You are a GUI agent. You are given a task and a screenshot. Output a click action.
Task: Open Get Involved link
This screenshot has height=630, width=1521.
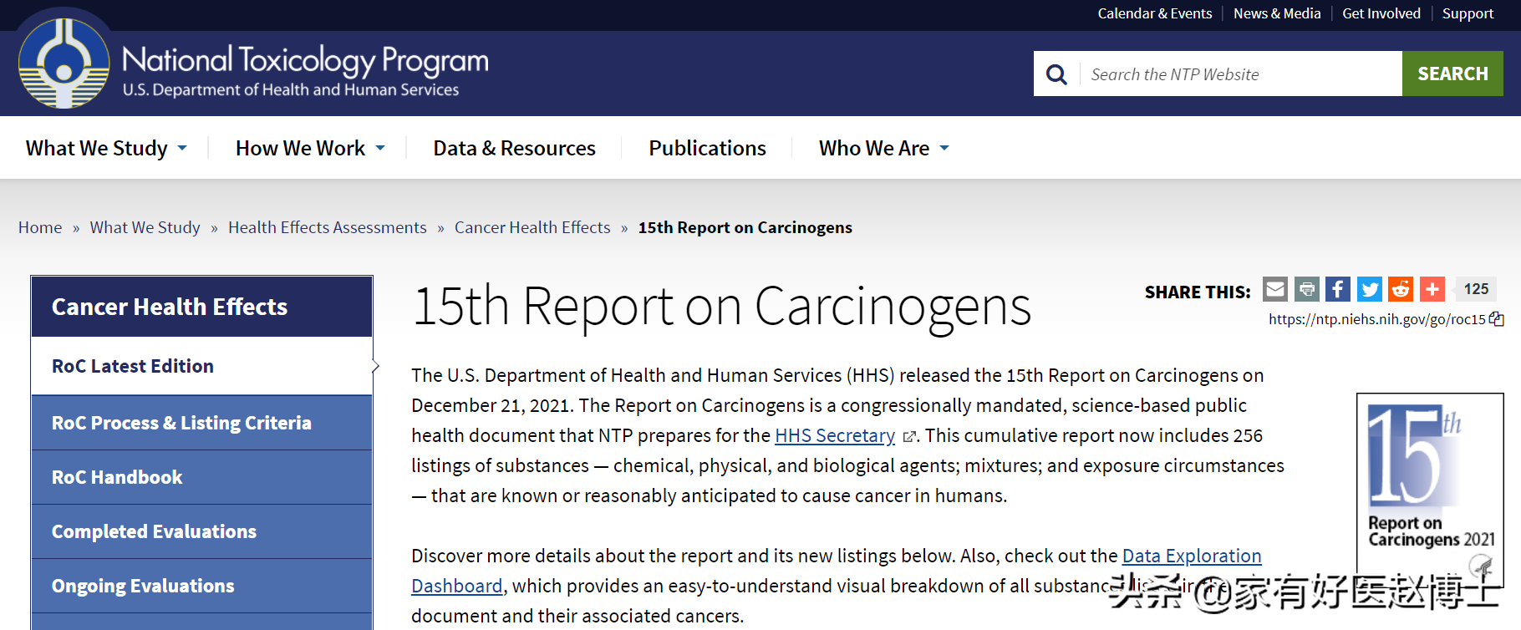pos(1381,13)
